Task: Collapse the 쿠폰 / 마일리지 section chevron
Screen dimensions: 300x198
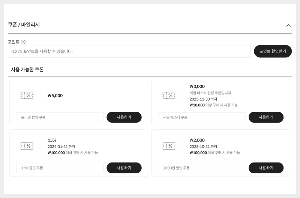Action: (x=288, y=25)
